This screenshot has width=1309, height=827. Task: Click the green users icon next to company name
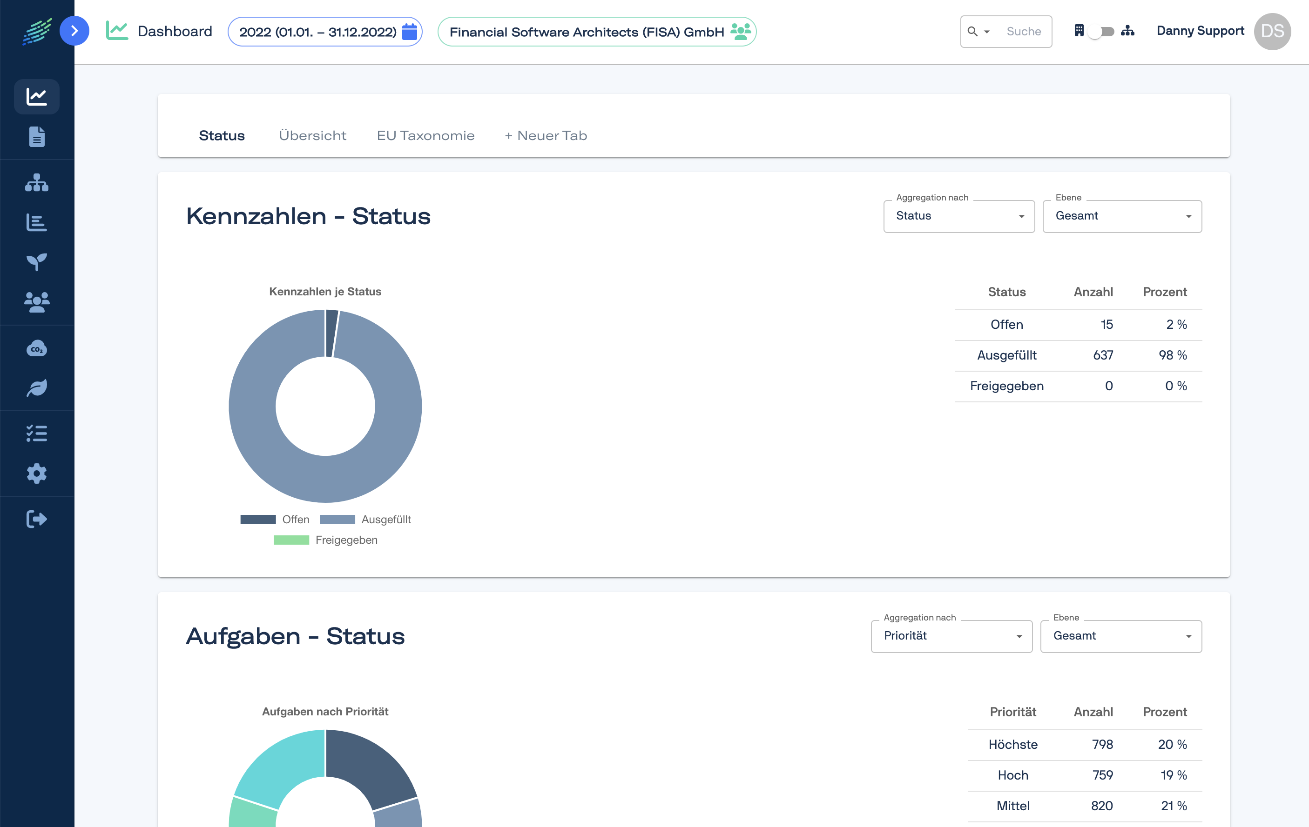741,31
